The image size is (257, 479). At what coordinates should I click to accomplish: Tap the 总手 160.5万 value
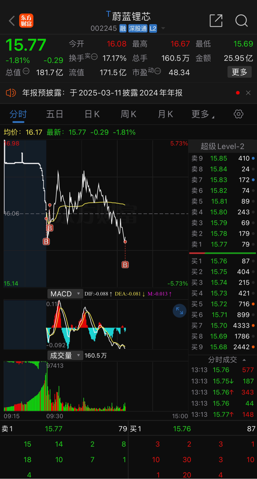click(175, 58)
